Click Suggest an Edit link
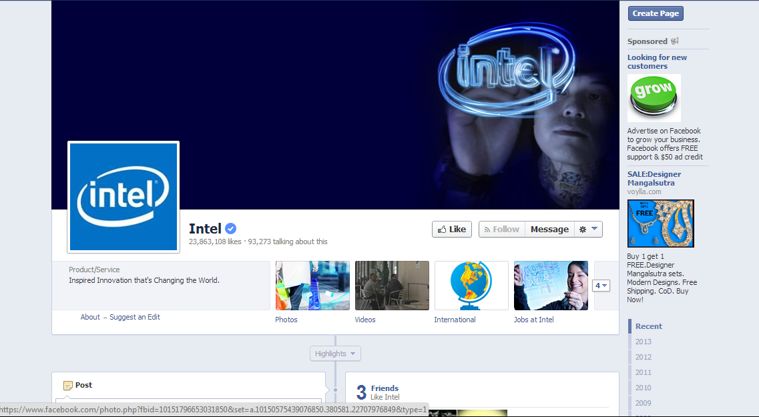 point(135,318)
